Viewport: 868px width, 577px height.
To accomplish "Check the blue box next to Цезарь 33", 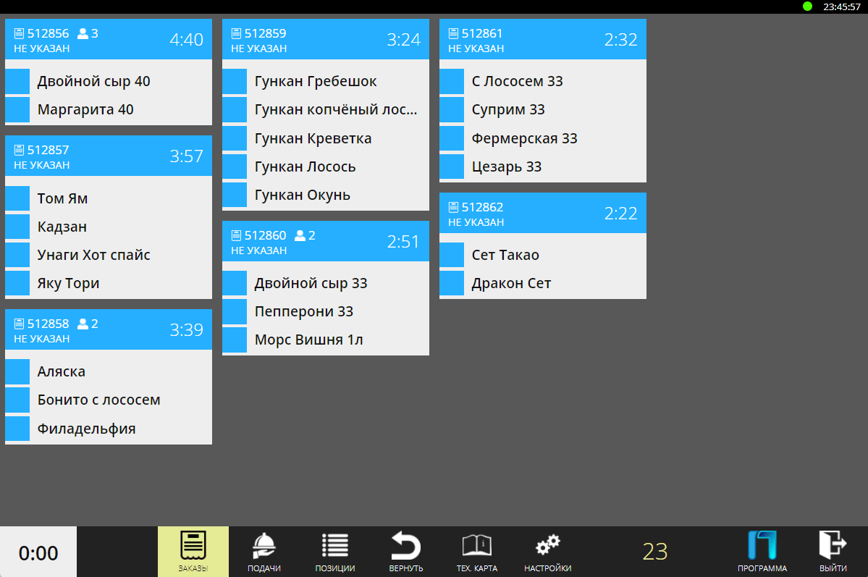I will click(x=452, y=167).
